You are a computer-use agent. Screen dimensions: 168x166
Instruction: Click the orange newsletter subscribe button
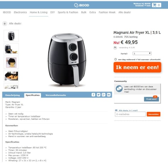(x=153, y=114)
